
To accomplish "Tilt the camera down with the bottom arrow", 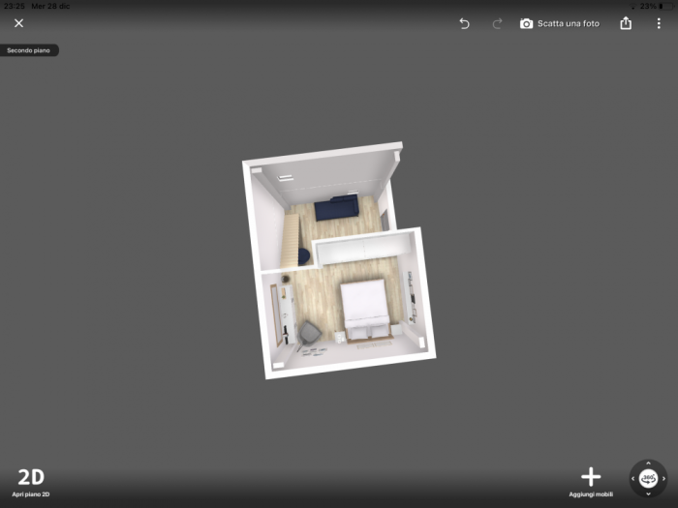I will (648, 494).
